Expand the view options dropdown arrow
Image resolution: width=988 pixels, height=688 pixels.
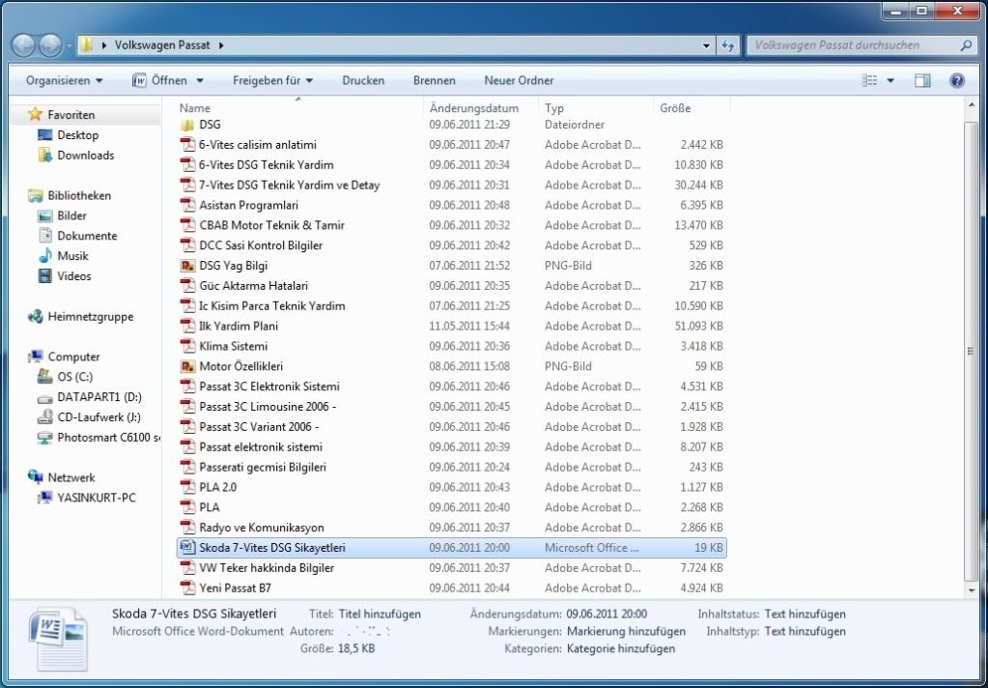pos(890,81)
